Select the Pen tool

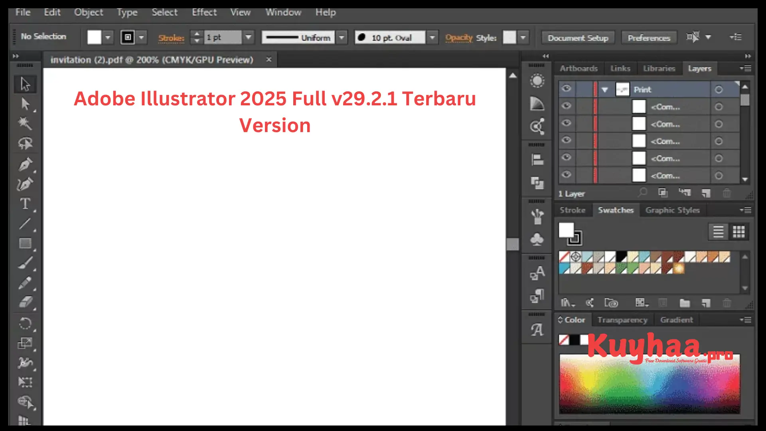(25, 164)
